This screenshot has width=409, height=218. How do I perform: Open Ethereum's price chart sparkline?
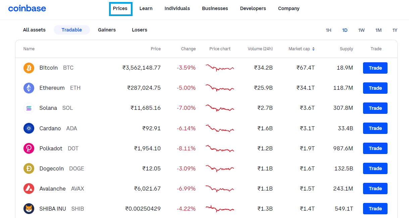pos(220,88)
